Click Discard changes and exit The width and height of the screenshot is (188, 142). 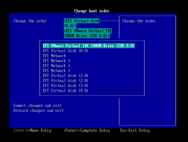click(x=38, y=111)
